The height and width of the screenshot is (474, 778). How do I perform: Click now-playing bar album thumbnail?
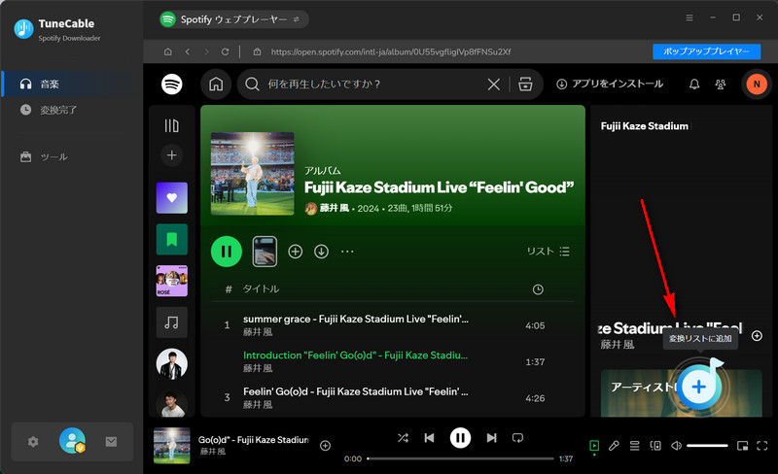coord(172,445)
